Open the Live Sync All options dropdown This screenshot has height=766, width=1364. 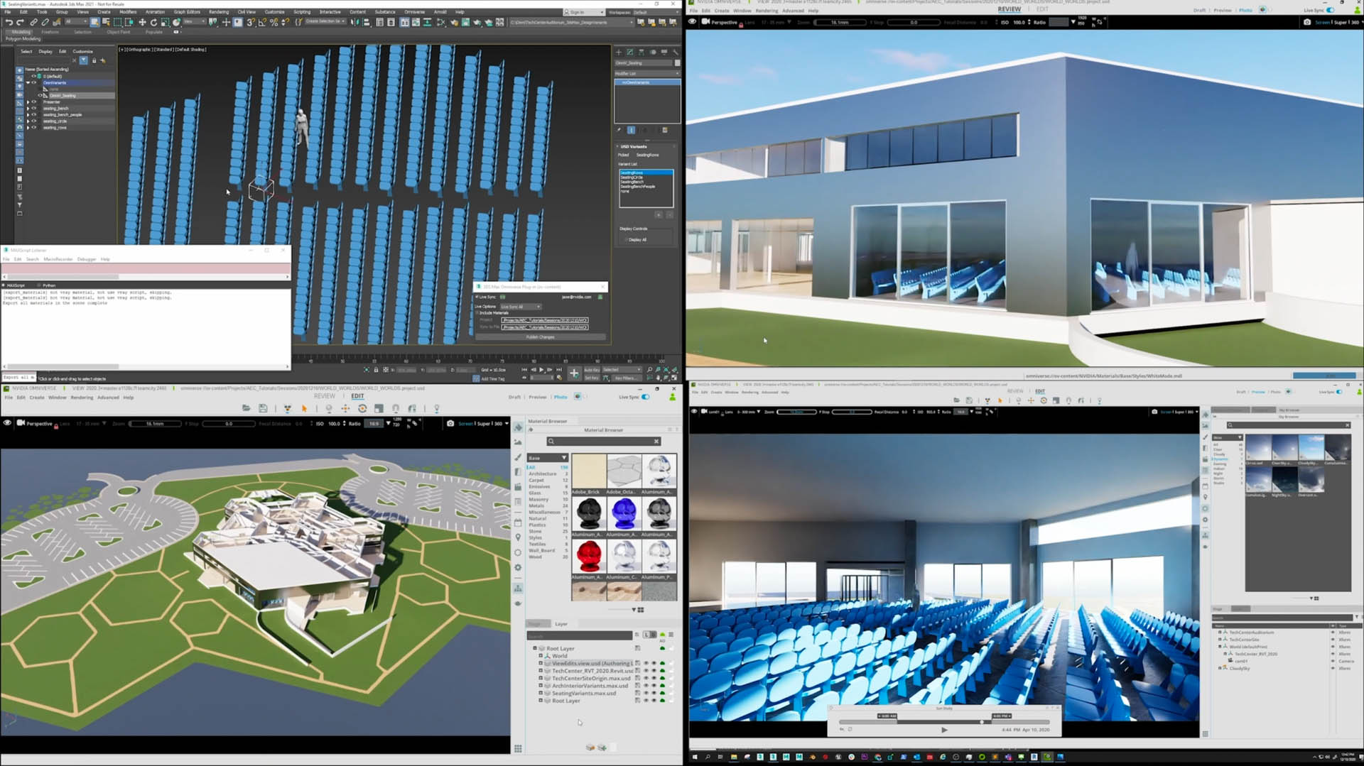click(x=521, y=307)
